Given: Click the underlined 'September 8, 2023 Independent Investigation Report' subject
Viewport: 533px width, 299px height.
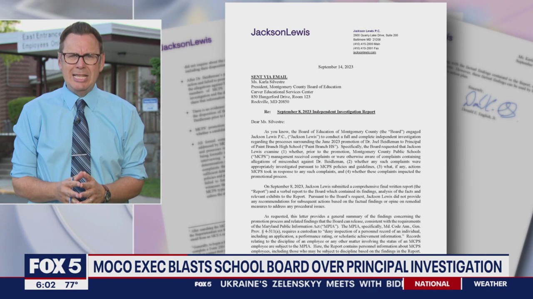Looking at the screenshot, I should [x=326, y=112].
